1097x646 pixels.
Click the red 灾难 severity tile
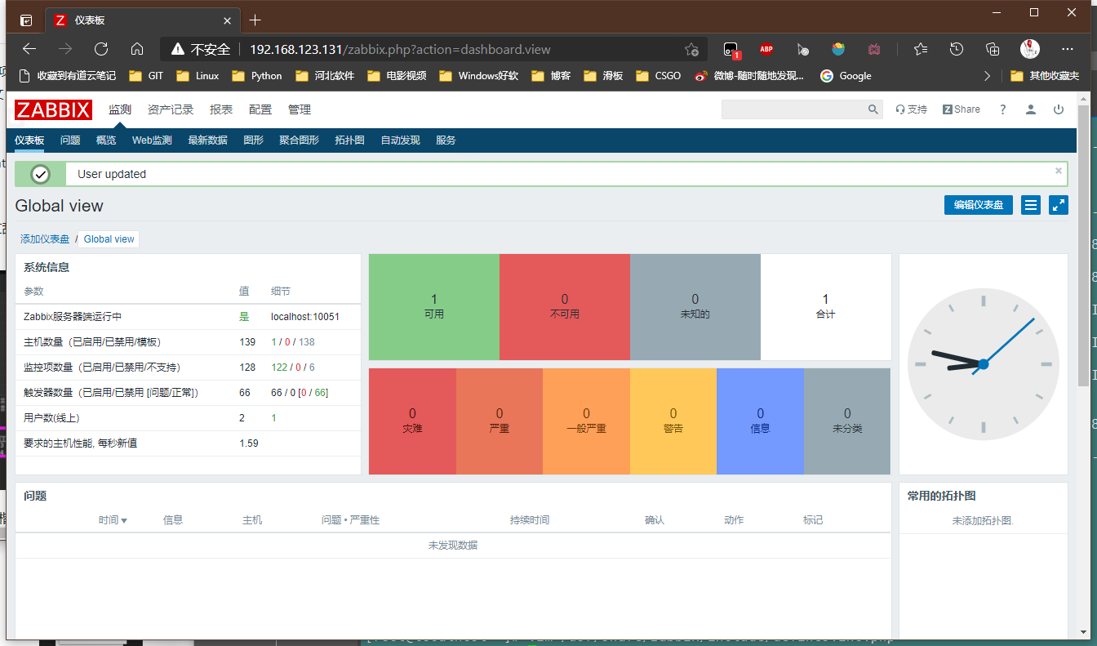(412, 421)
